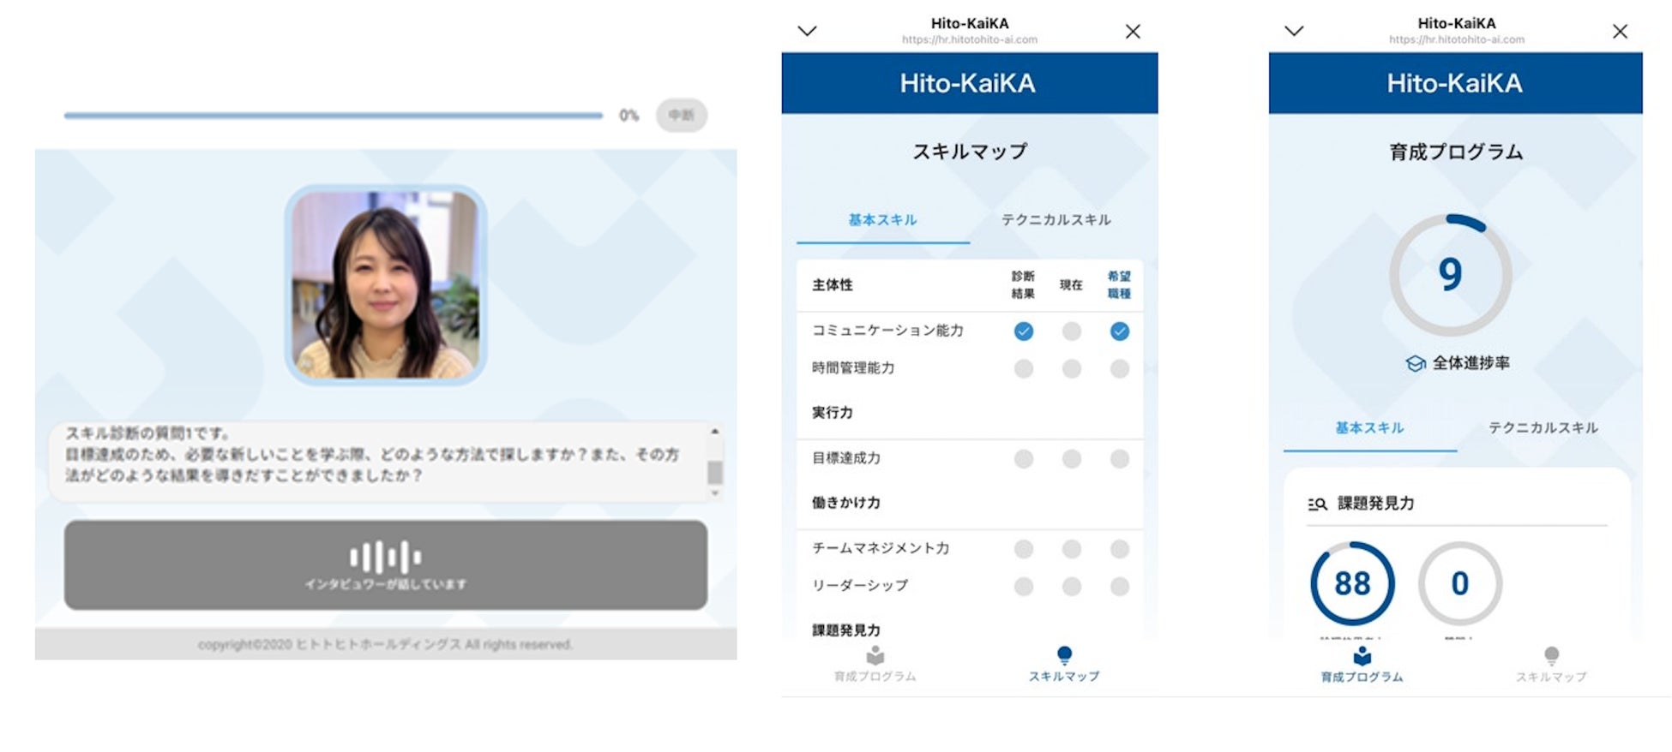Click the interviewer avatar photo
This screenshot has width=1672, height=752.
[386, 284]
